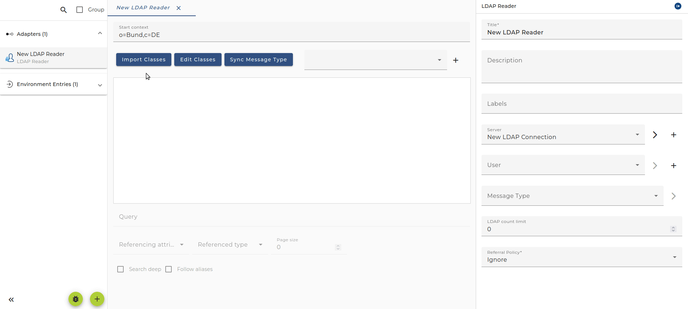The height and width of the screenshot is (309, 688).
Task: Click the Sync Message Type button
Action: [x=258, y=60]
